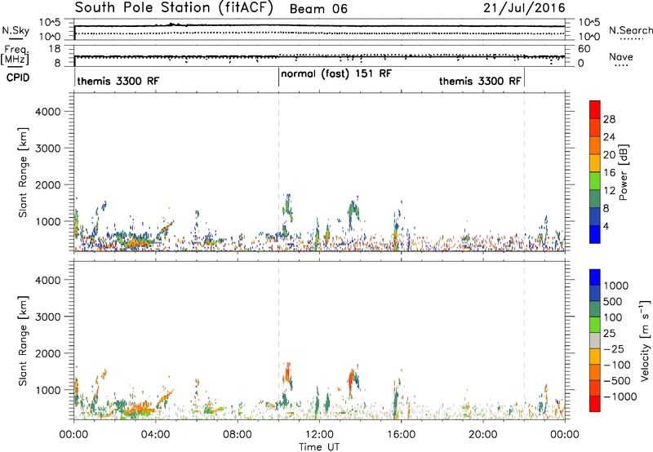The width and height of the screenshot is (653, 452).
Task: Click the '1000' positive tick on the Velocity bar
Action: coord(616,286)
